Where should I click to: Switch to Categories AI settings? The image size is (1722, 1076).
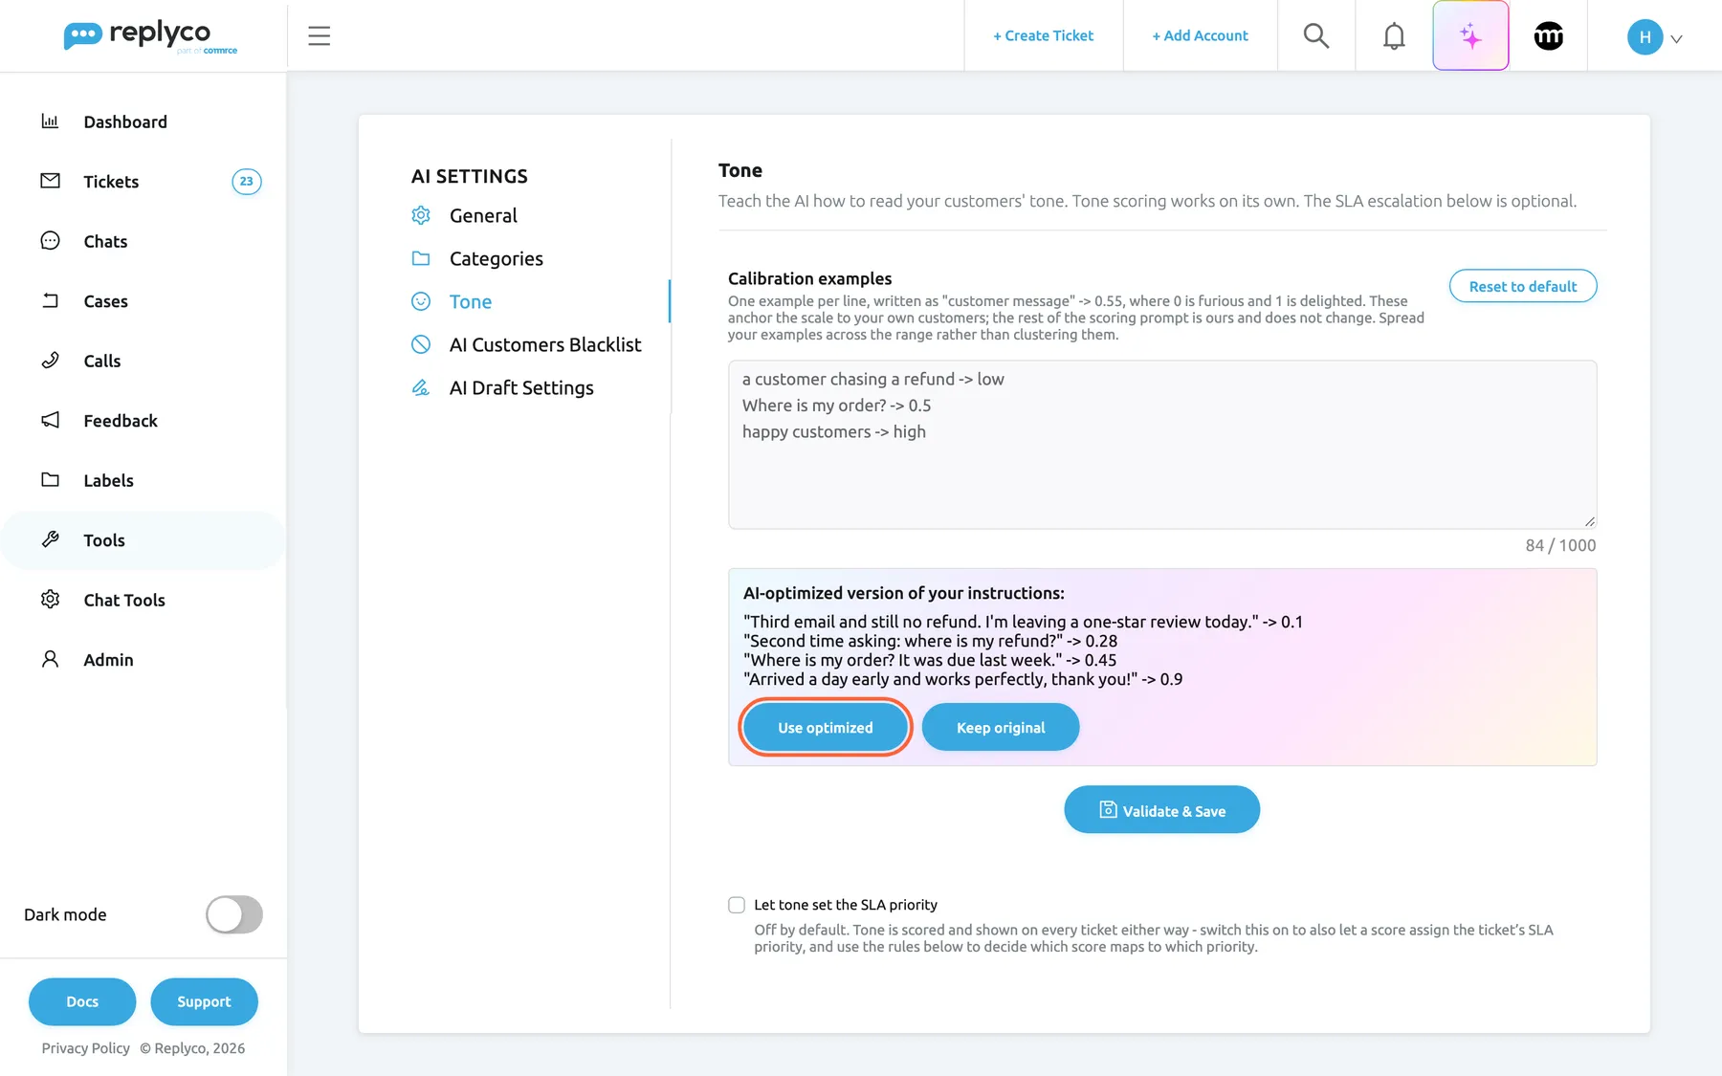496,258
